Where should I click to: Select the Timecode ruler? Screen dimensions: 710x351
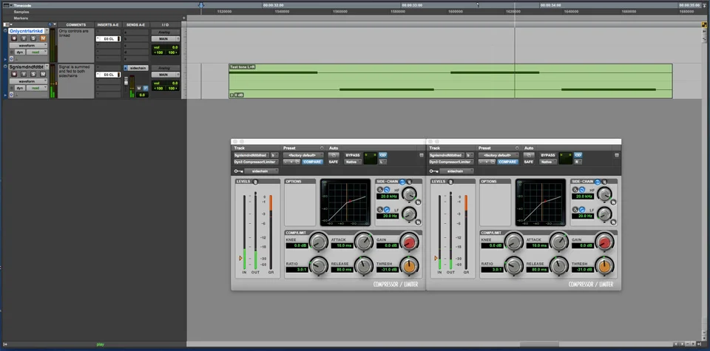click(x=24, y=5)
